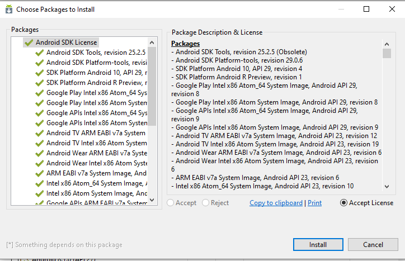Image resolution: width=405 pixels, height=261 pixels.
Task: Click the checkmark icon for Google Play Intel x86 Atom System
Action: 39,103
